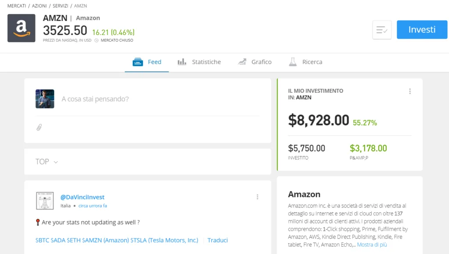Click the clock icon beside MERCATO CHIUSO
The height and width of the screenshot is (254, 449).
pyautogui.click(x=96, y=40)
